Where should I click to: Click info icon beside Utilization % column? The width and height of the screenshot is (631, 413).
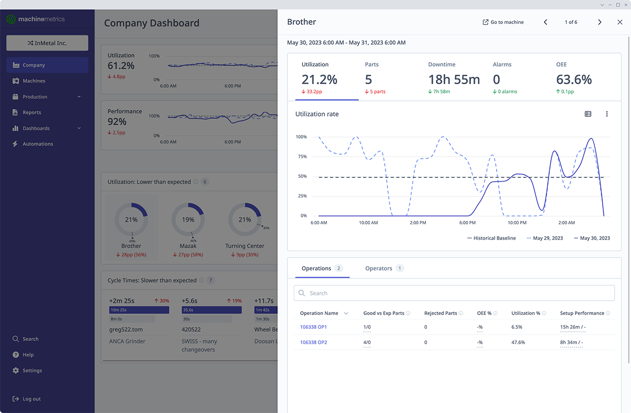tap(544, 313)
